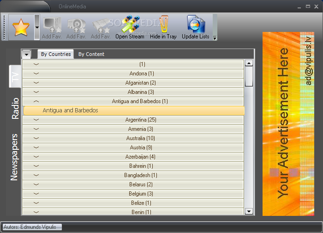This screenshot has height=233, width=323.
Task: Click the Open Stream toolbar icon
Action: coord(130,27)
